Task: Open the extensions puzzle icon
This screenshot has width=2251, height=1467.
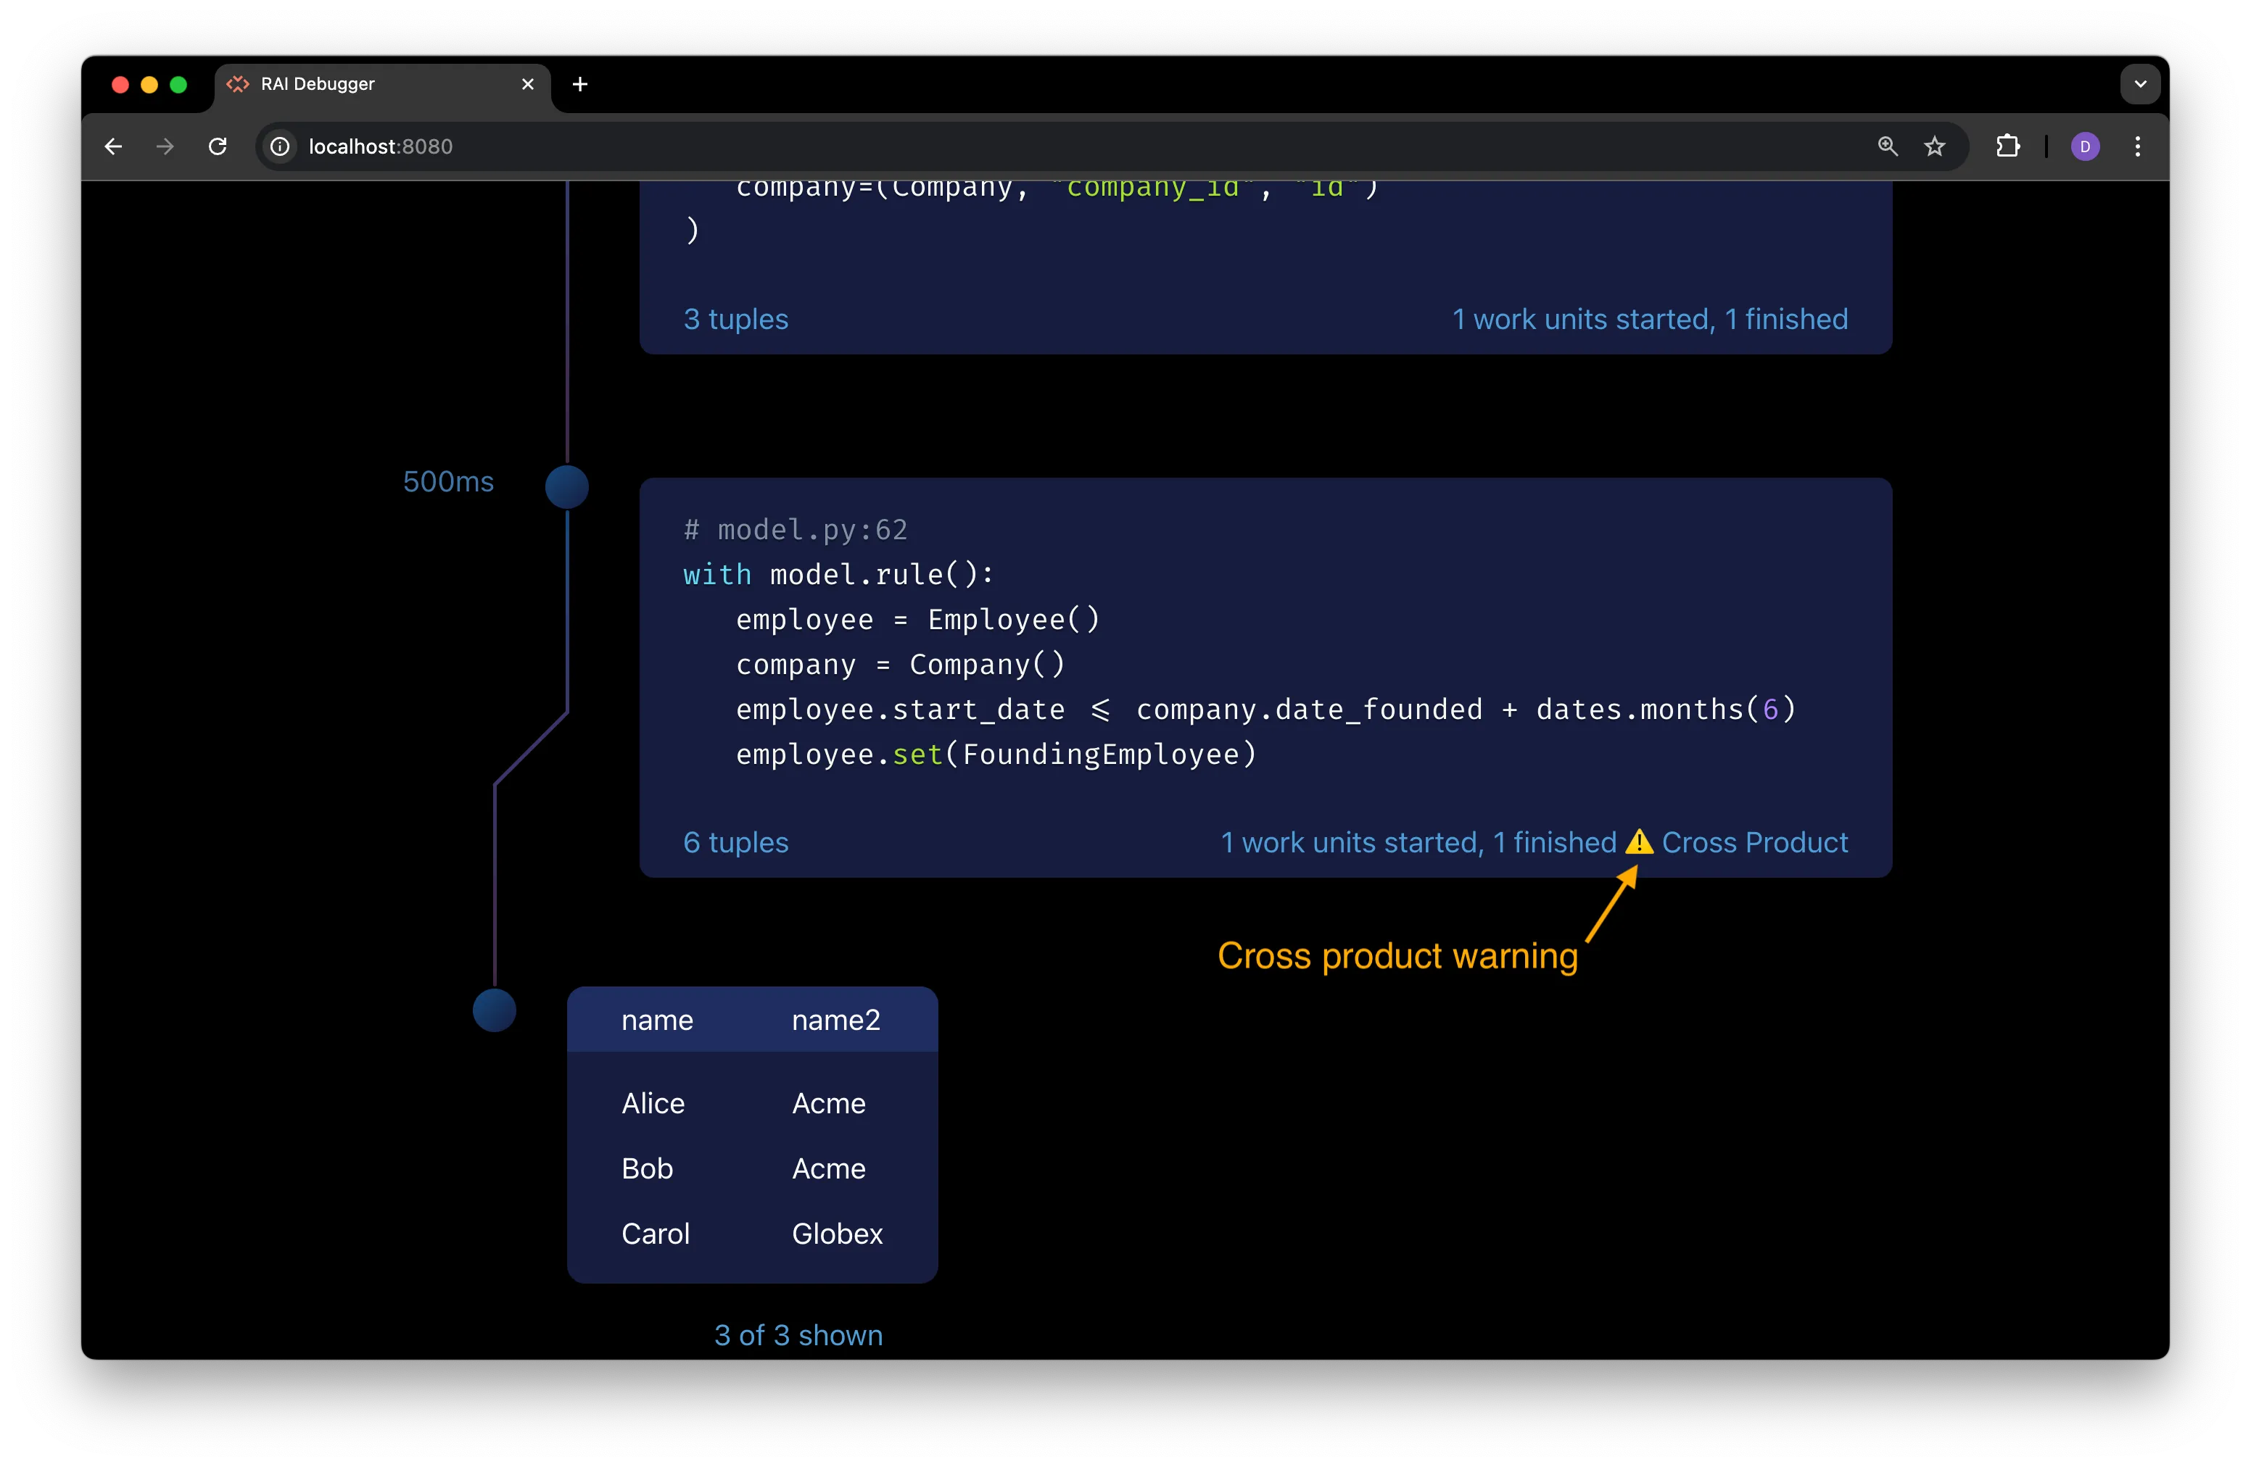Action: (2007, 146)
